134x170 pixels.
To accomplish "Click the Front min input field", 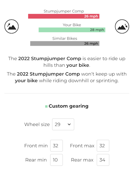I will (56, 146).
